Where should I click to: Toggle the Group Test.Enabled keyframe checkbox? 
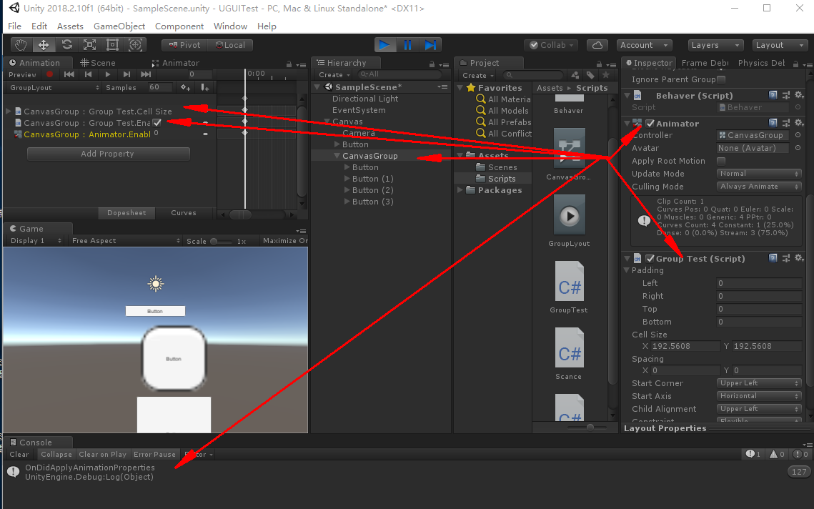[x=156, y=122]
